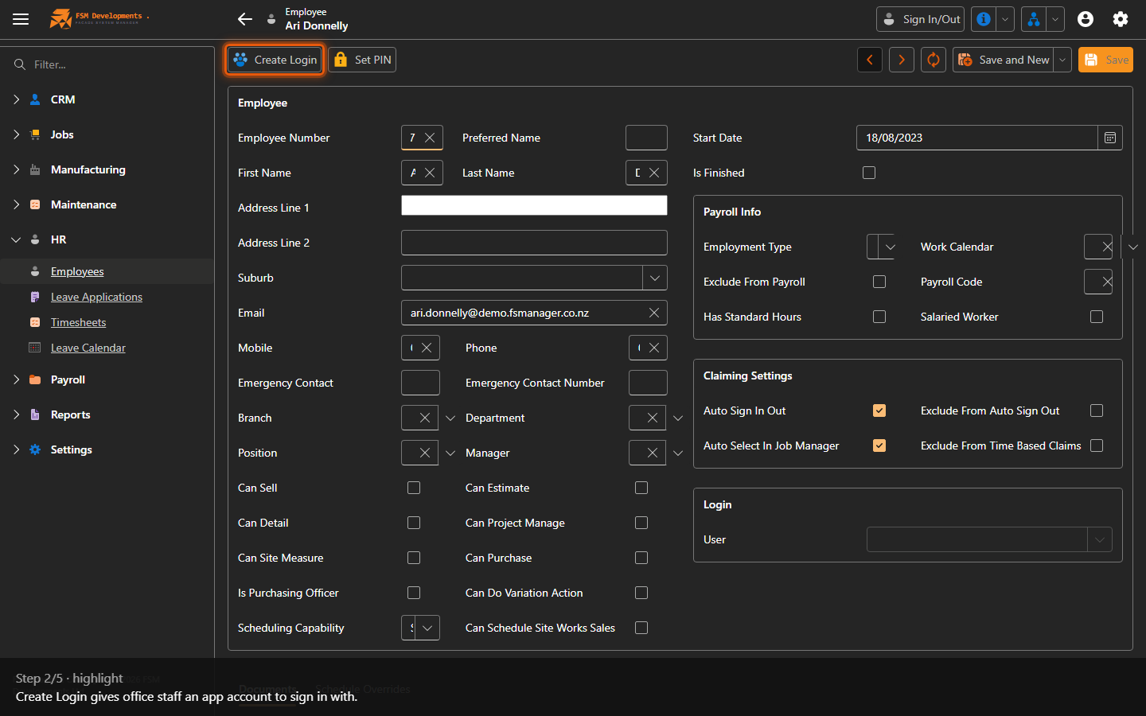Open the Payroll menu section

(x=68, y=379)
